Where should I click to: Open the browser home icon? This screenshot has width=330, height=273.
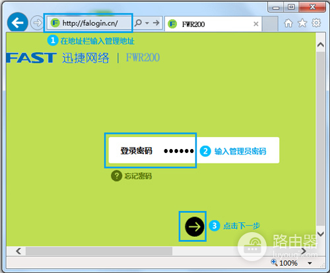point(288,23)
